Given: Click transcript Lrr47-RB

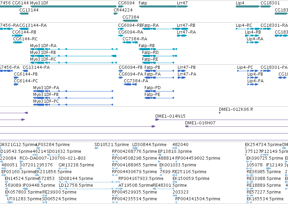Looking at the screenshot, I should (x=183, y=29).
